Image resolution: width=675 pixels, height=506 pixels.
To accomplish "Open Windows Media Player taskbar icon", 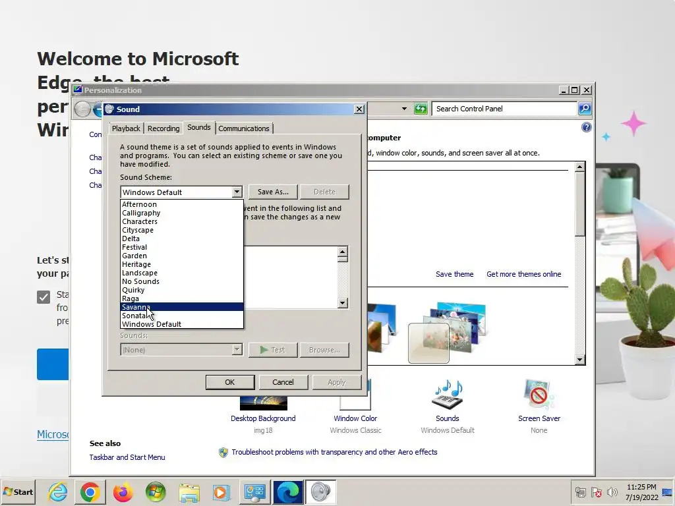I will click(x=221, y=492).
